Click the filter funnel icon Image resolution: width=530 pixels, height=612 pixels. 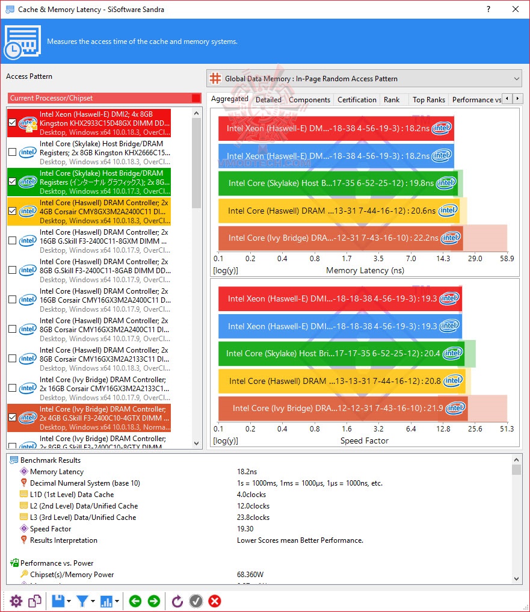pyautogui.click(x=82, y=601)
